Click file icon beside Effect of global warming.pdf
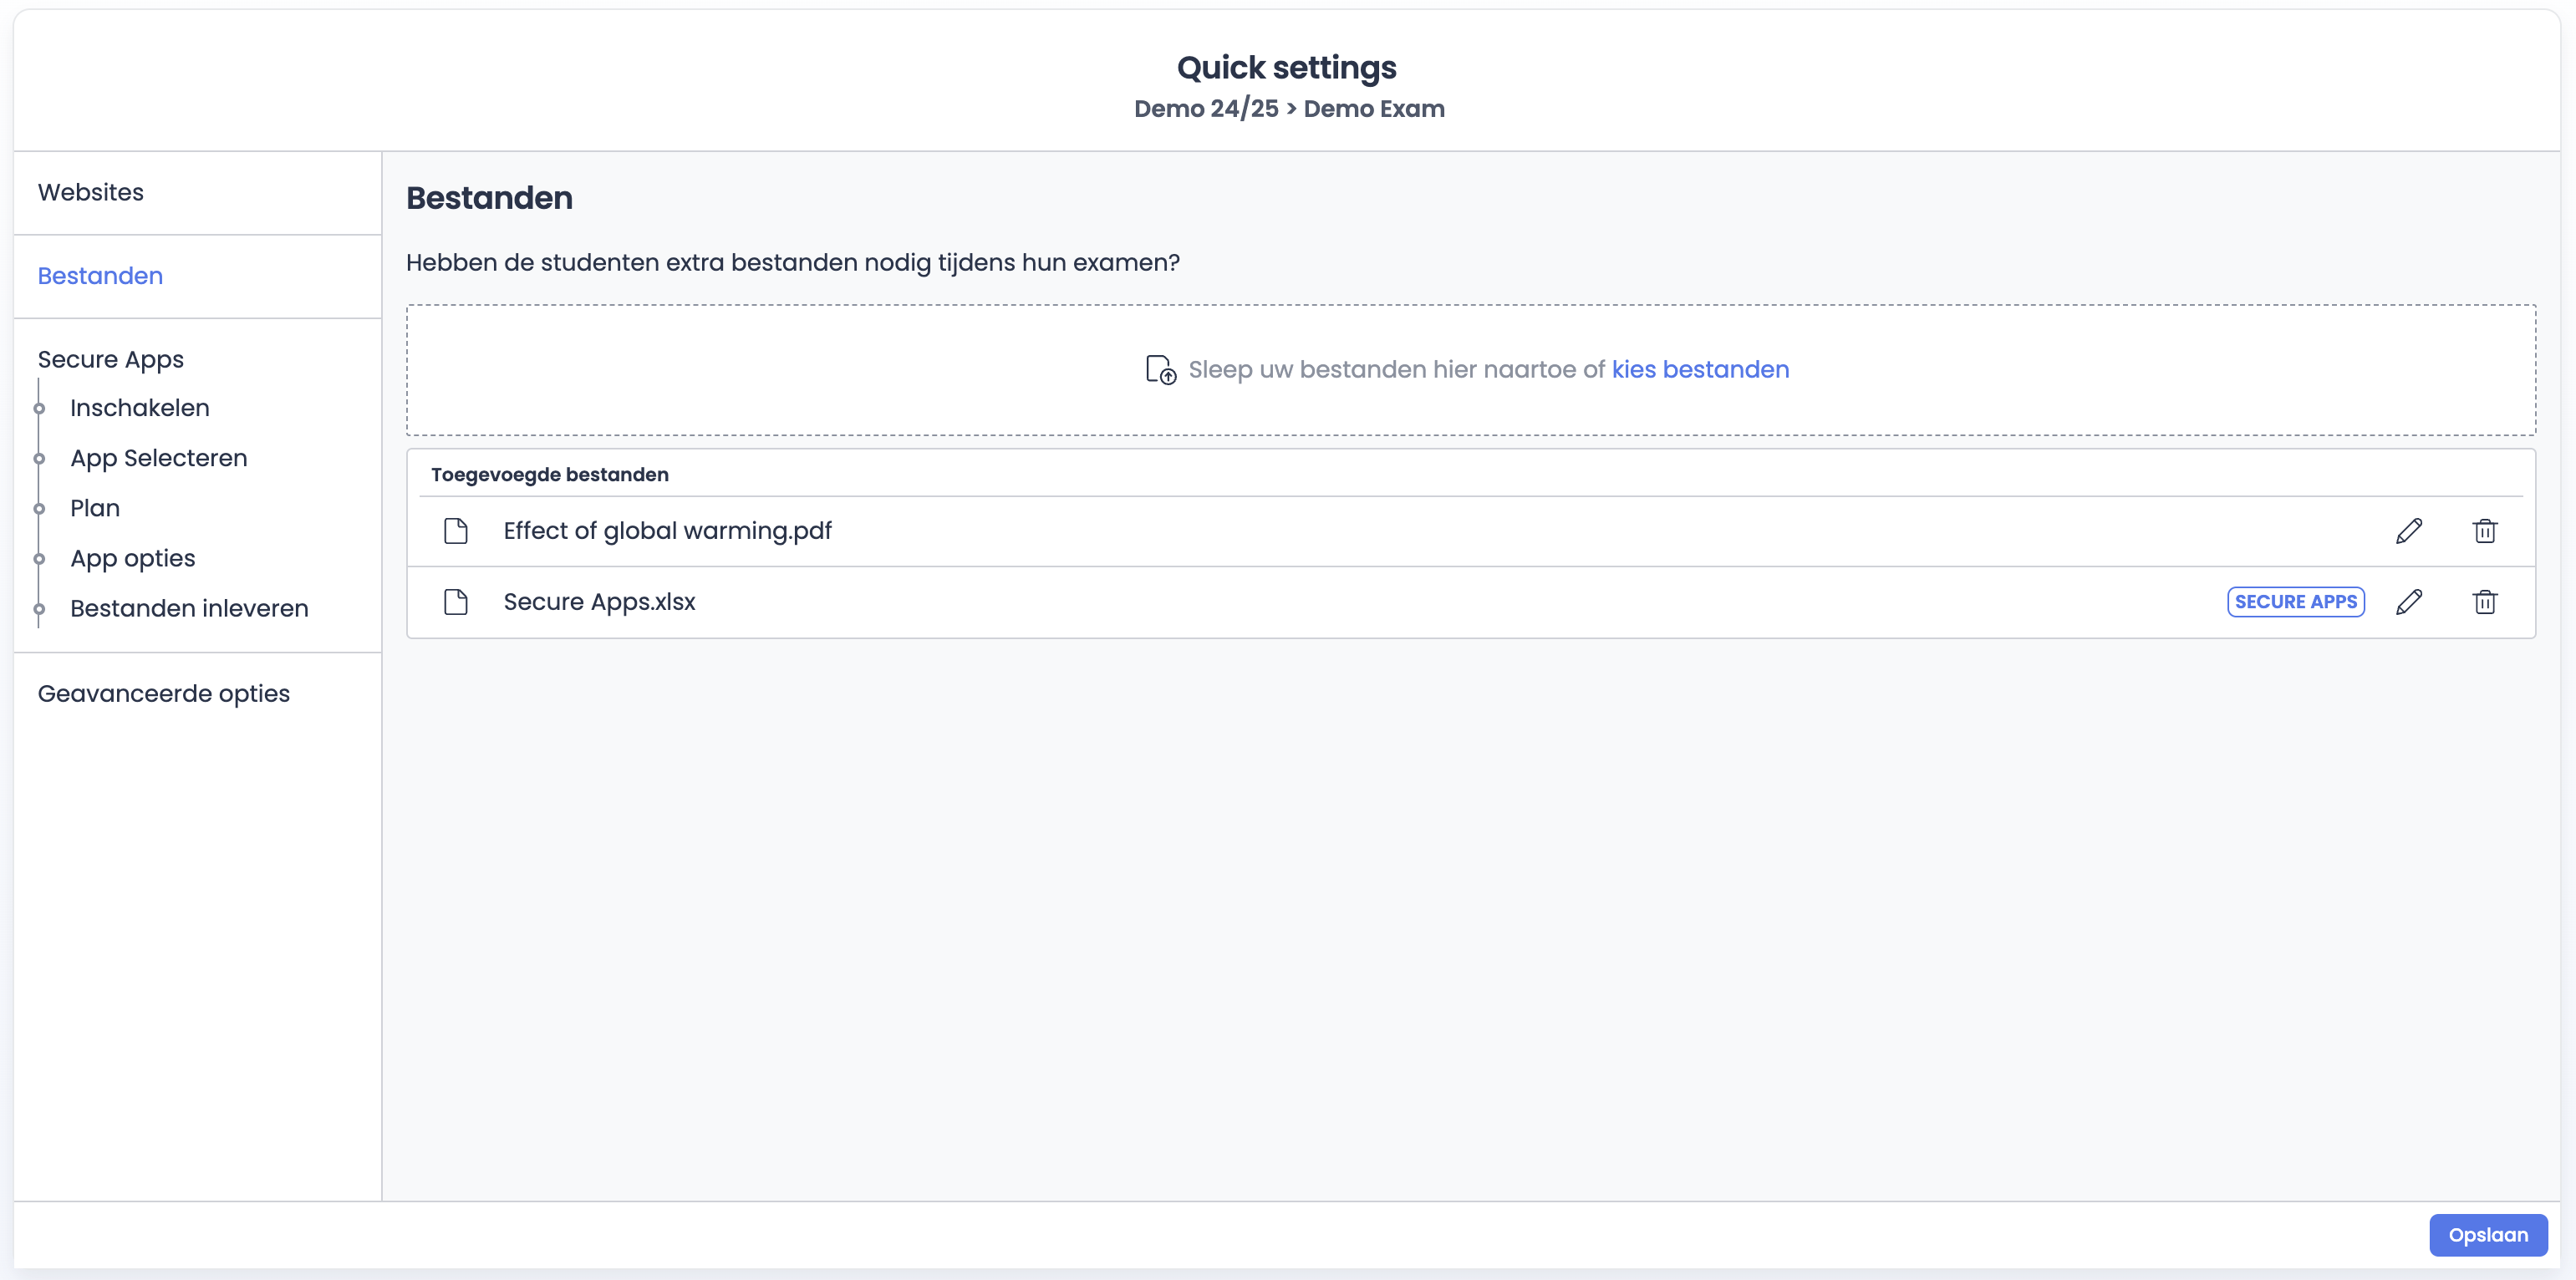 coord(456,531)
